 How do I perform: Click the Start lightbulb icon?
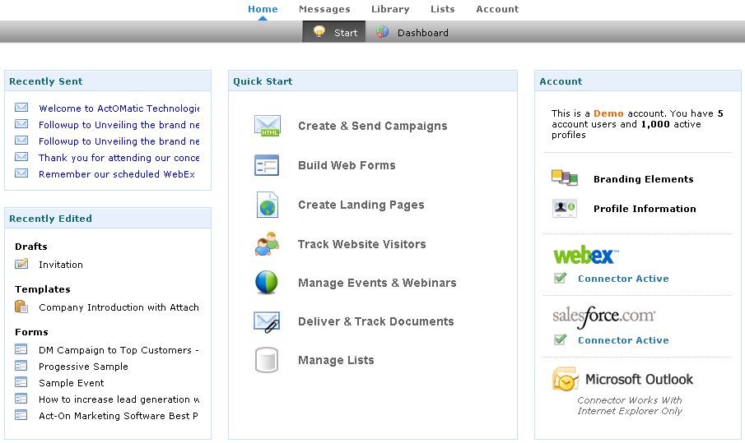coord(319,32)
